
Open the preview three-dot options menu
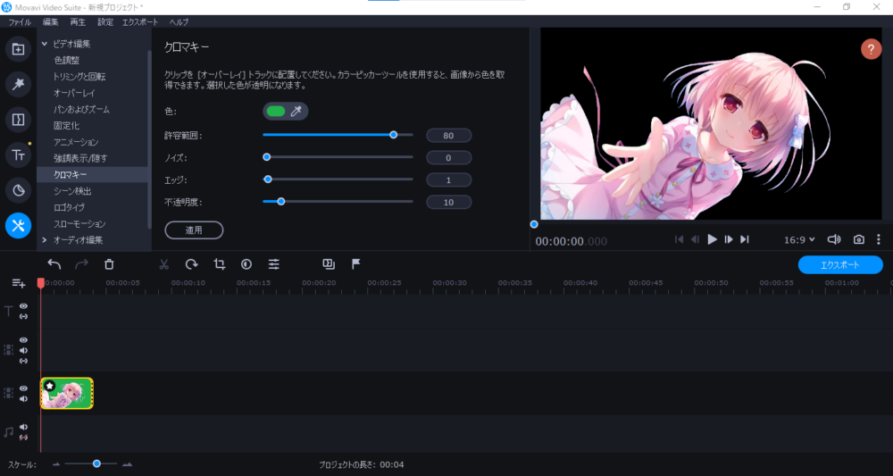(x=879, y=239)
